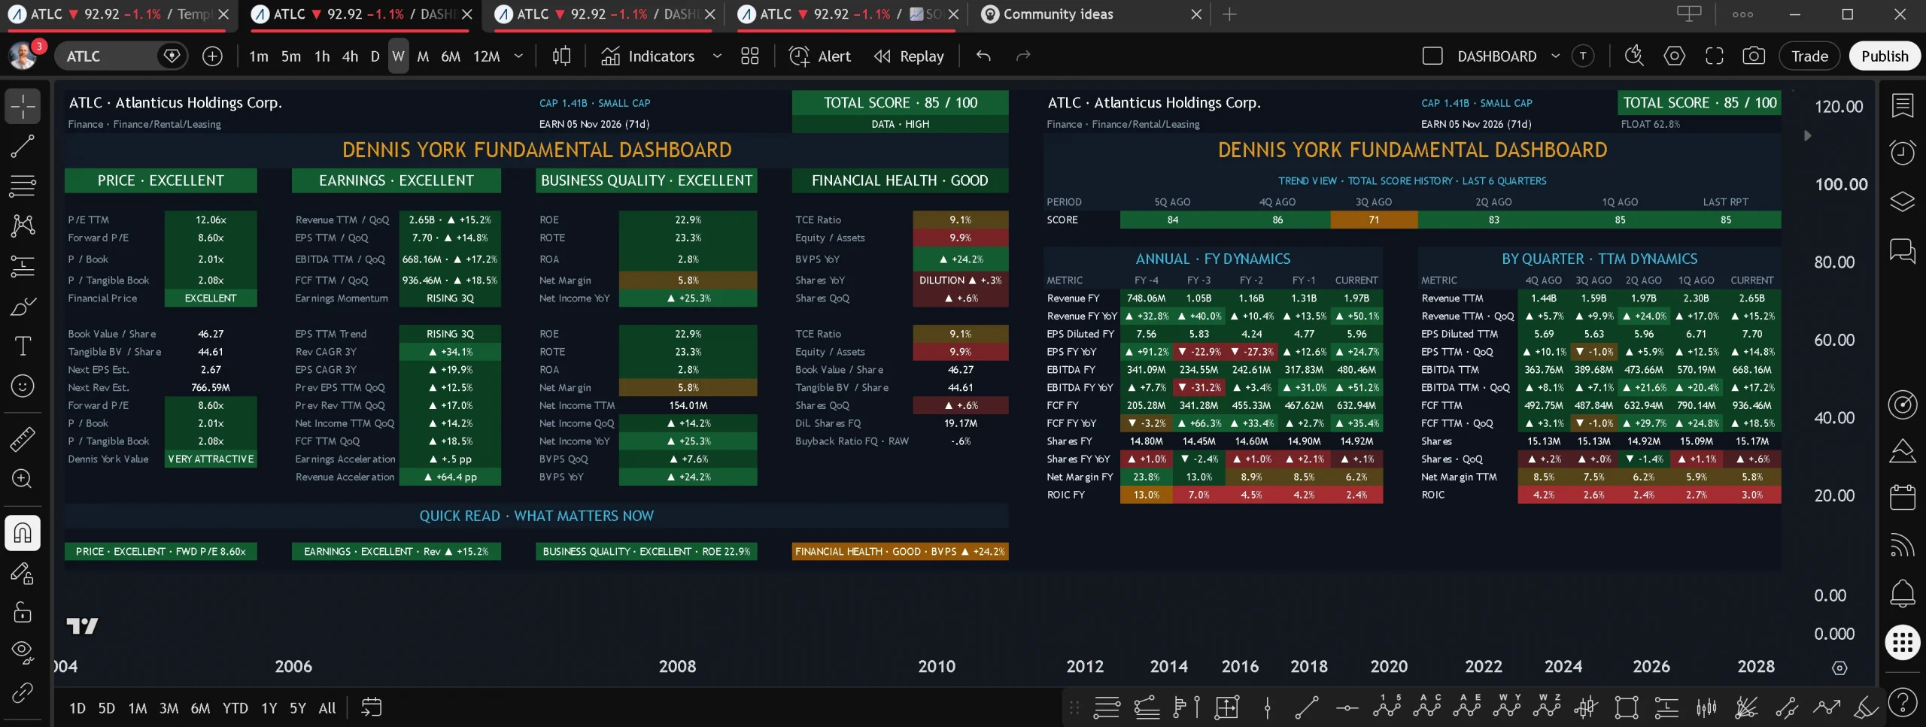Click the Trade button
1926x727 pixels.
[x=1809, y=56]
